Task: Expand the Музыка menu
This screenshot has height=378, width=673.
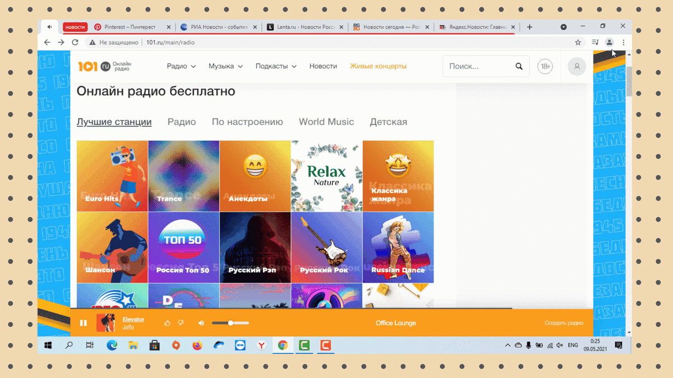Action: (225, 66)
